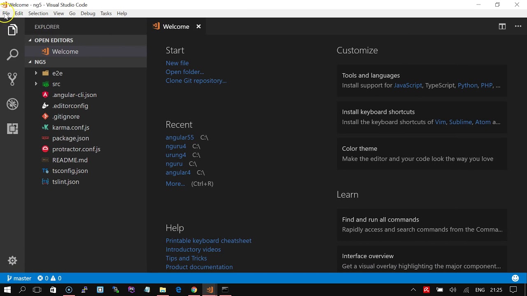The width and height of the screenshot is (527, 296).
Task: Open the Go menu
Action: (x=72, y=13)
